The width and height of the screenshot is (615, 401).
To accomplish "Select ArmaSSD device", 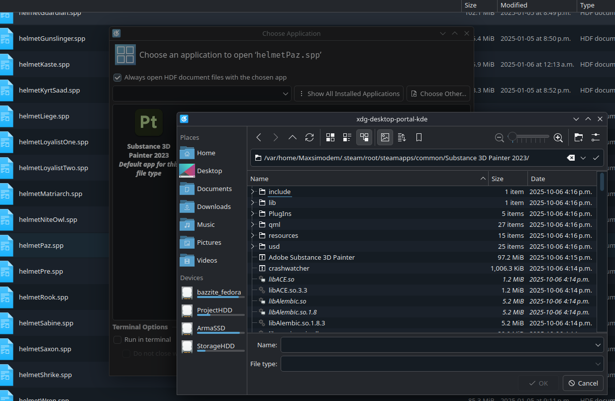I will [212, 328].
